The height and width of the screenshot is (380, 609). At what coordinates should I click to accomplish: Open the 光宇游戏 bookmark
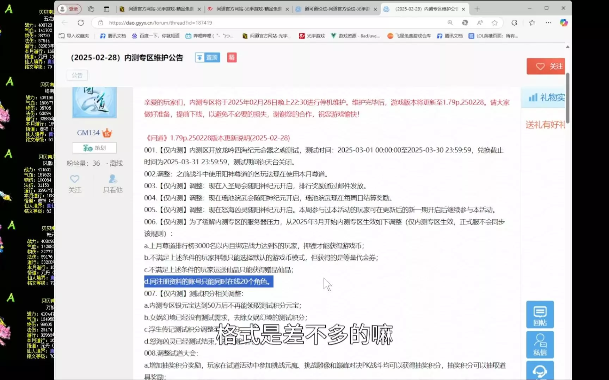(x=312, y=36)
